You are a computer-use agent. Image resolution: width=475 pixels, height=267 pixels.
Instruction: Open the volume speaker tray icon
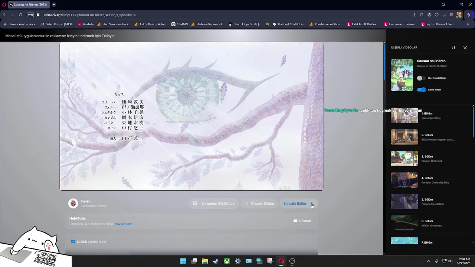(x=450, y=261)
